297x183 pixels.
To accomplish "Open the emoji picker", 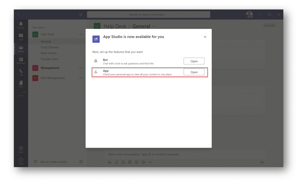I will [123, 162].
